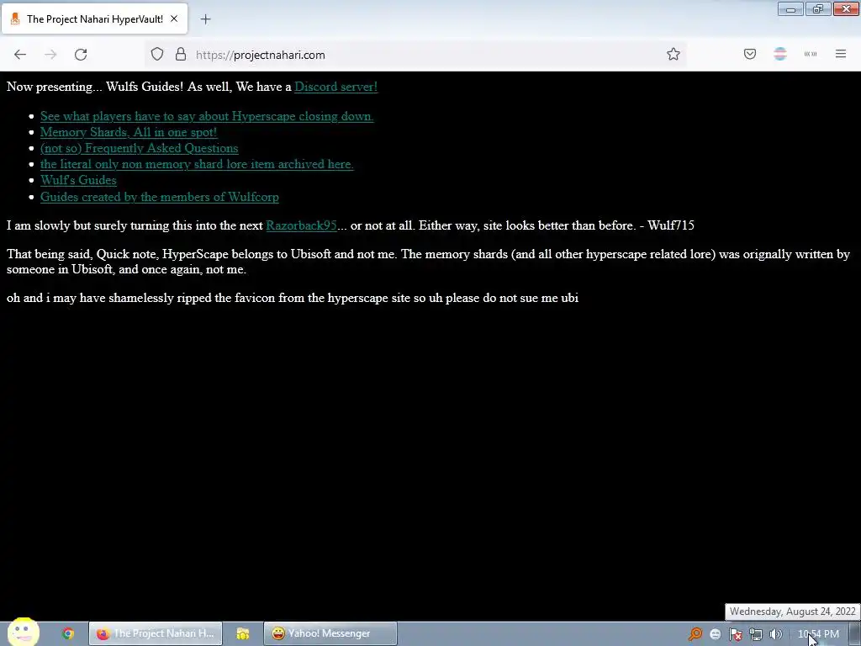Open the volume speaker tray icon
Image resolution: width=861 pixels, height=646 pixels.
tap(775, 634)
